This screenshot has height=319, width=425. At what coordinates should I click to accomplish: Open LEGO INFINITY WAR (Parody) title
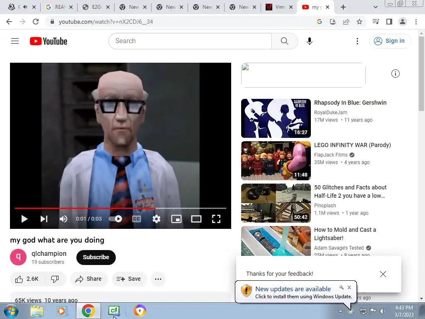pos(352,145)
